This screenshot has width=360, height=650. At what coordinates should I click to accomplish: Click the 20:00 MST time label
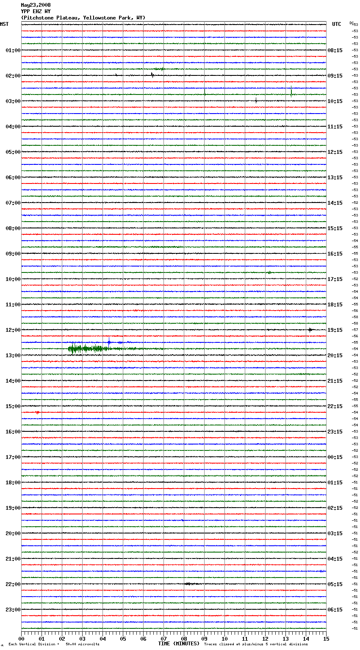pos(13,533)
